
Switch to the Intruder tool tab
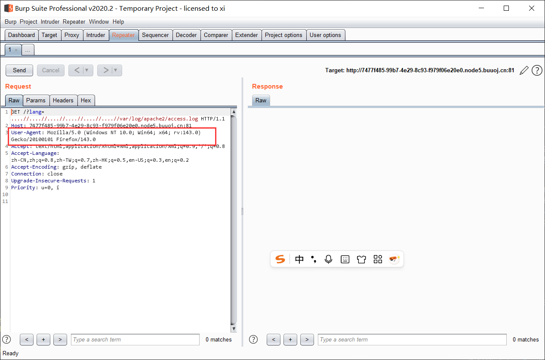point(95,35)
